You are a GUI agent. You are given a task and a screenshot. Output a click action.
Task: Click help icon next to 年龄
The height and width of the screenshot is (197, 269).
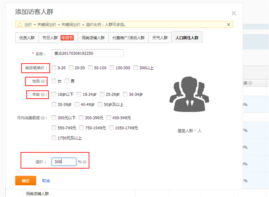[43, 94]
